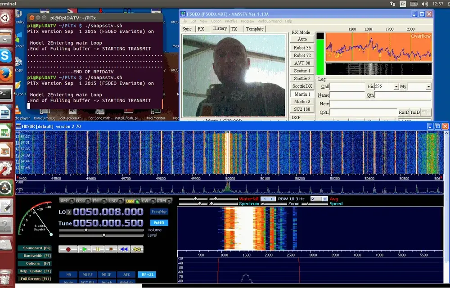Click the HDSDR Level slider handle

click(104, 235)
